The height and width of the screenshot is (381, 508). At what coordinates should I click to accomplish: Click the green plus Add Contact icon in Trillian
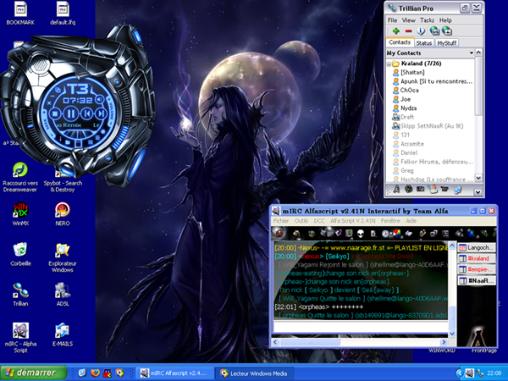pyautogui.click(x=396, y=31)
